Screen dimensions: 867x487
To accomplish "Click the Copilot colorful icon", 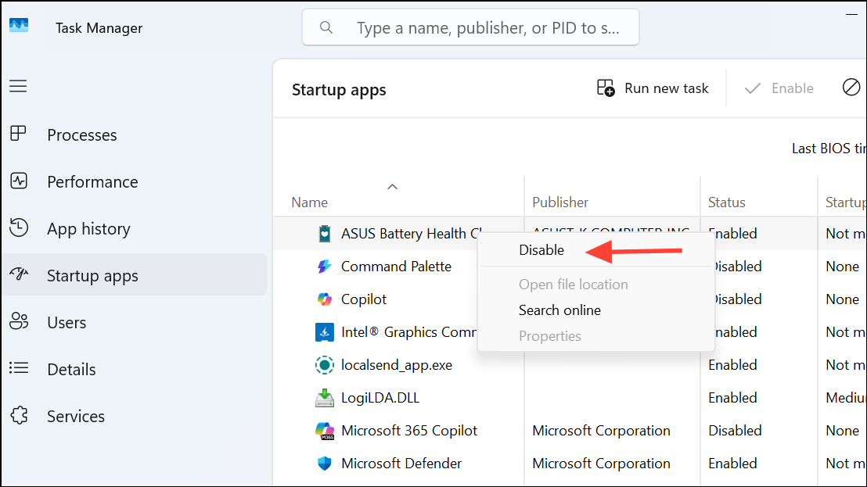I will [325, 299].
